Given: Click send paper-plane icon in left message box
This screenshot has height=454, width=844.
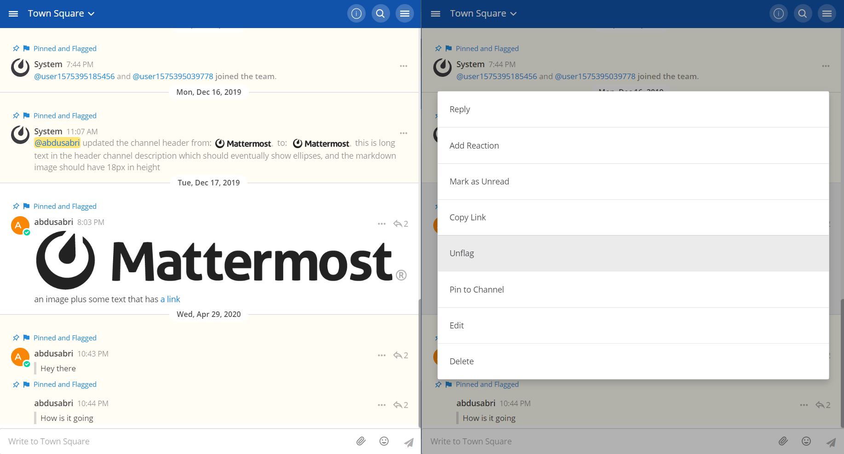Looking at the screenshot, I should (x=408, y=442).
